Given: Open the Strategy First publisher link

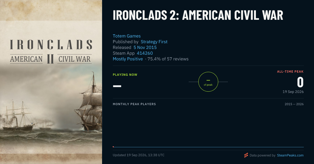Looking at the screenshot, I should point(154,42).
